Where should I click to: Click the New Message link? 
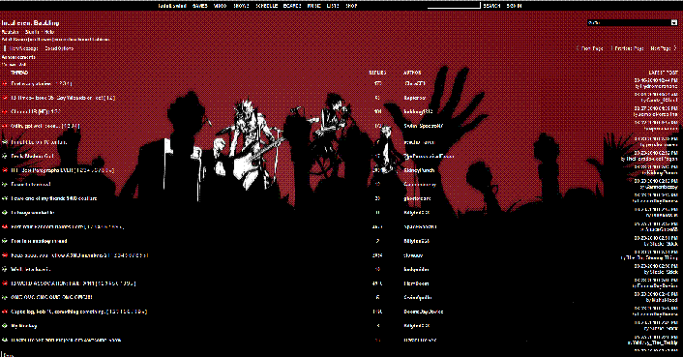(x=23, y=48)
